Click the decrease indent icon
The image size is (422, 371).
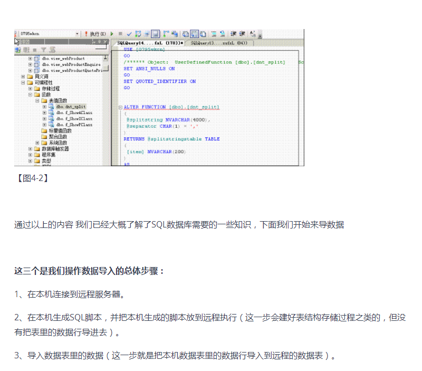tap(233, 34)
